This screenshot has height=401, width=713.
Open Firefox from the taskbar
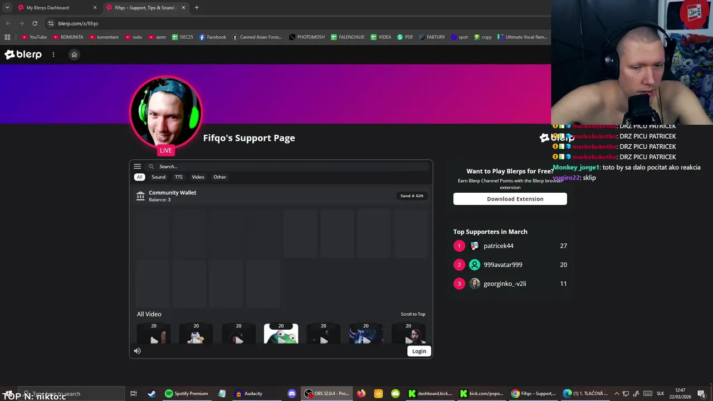click(361, 394)
